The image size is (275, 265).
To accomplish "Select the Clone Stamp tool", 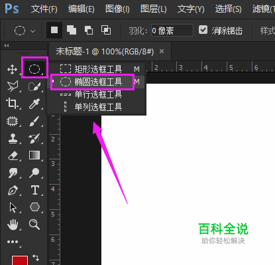I will 13,139.
